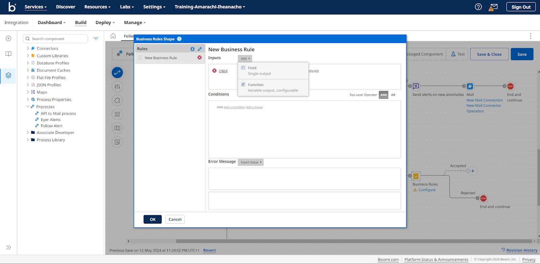Click Add a Condition link
Screen dimensions: 540x264
[235, 107]
